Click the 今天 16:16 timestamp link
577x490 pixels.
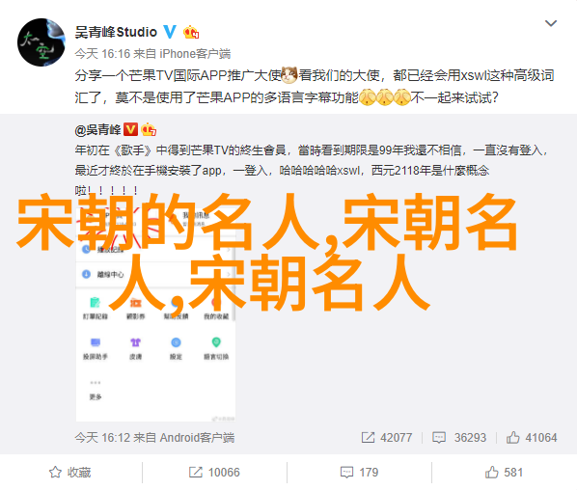[102, 54]
